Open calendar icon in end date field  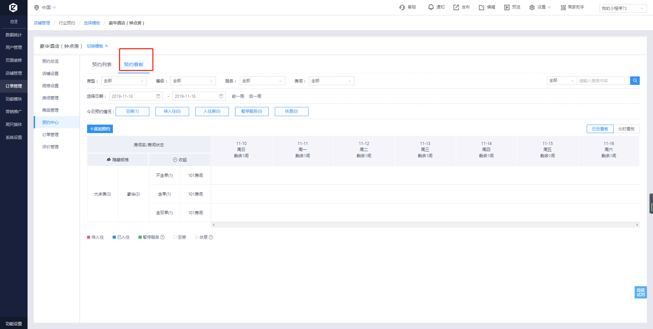221,96
